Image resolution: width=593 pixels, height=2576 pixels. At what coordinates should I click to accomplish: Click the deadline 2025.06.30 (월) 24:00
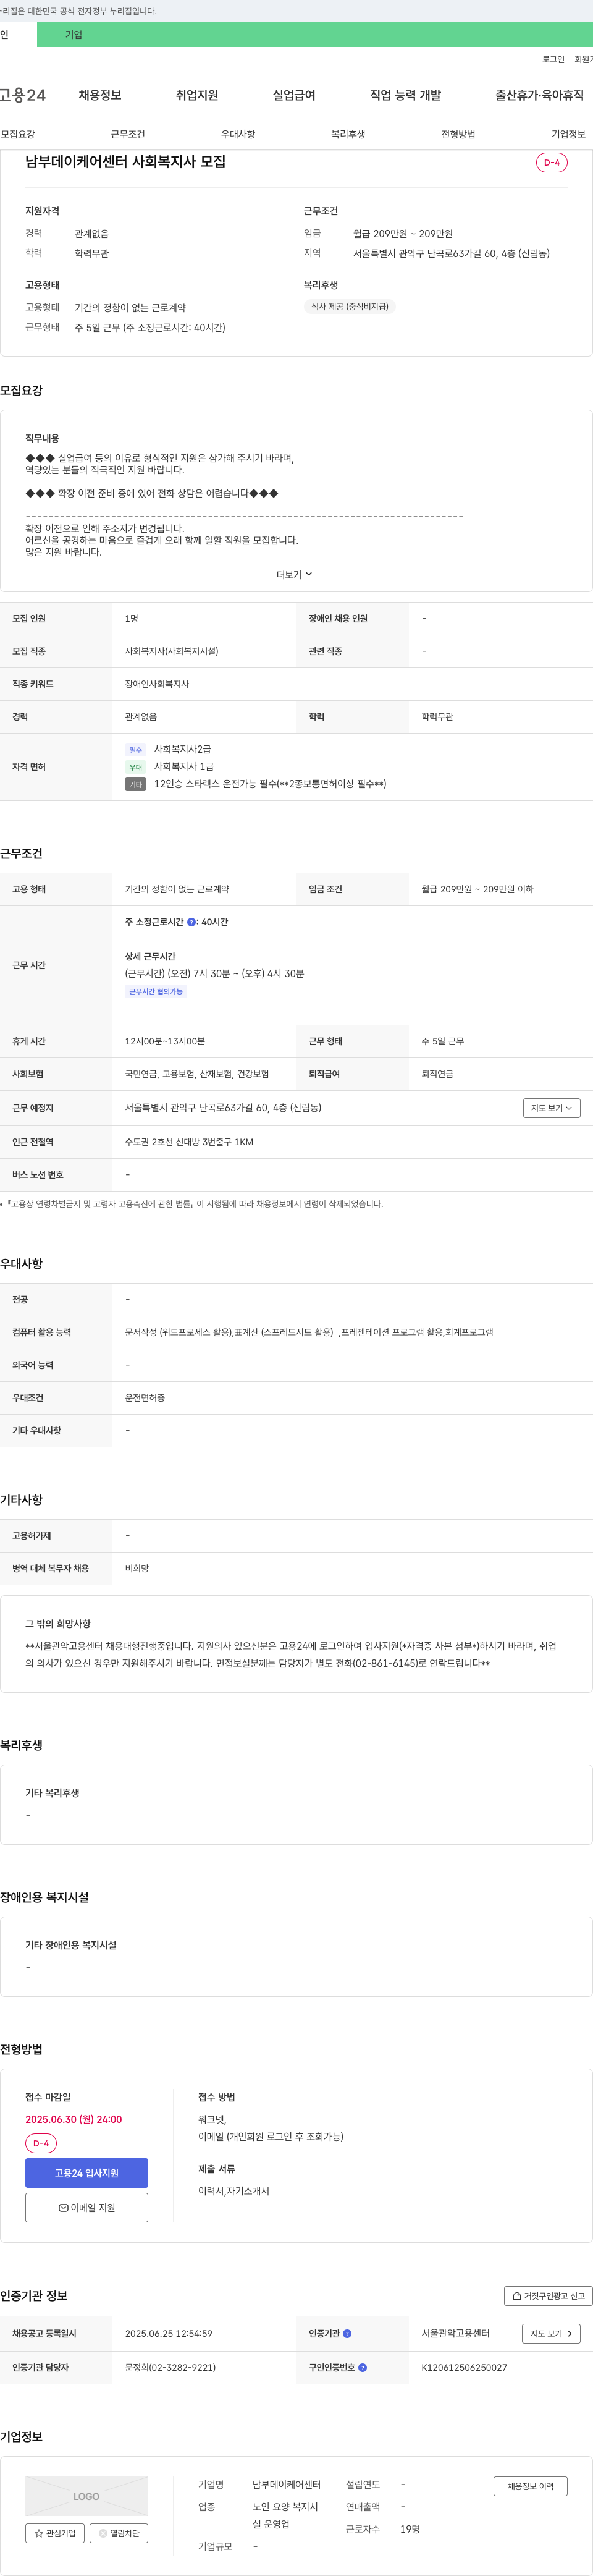pyautogui.click(x=73, y=2119)
